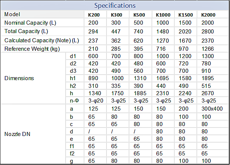Select nozzle row label a
The image size is (230, 165).
coord(71,109)
